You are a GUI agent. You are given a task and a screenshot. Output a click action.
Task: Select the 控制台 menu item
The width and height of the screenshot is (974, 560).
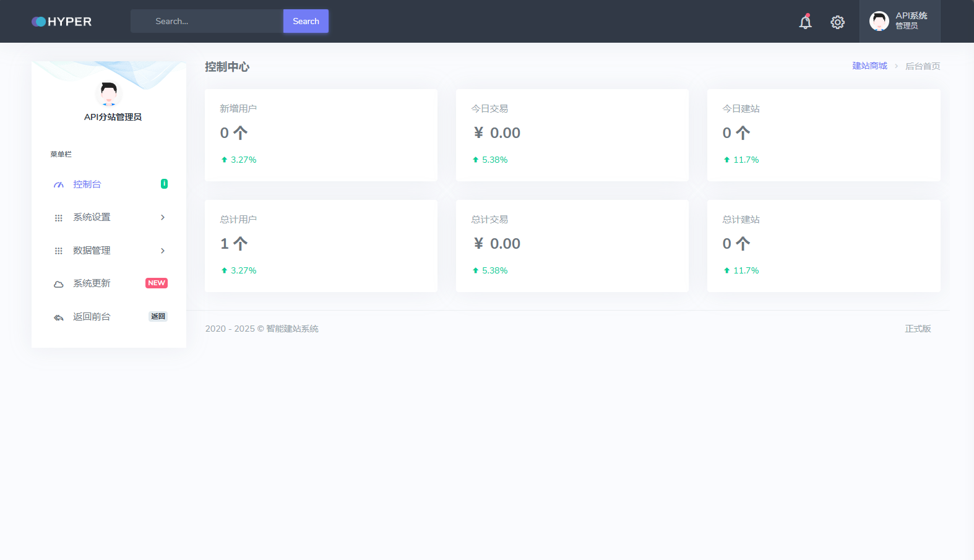point(87,184)
